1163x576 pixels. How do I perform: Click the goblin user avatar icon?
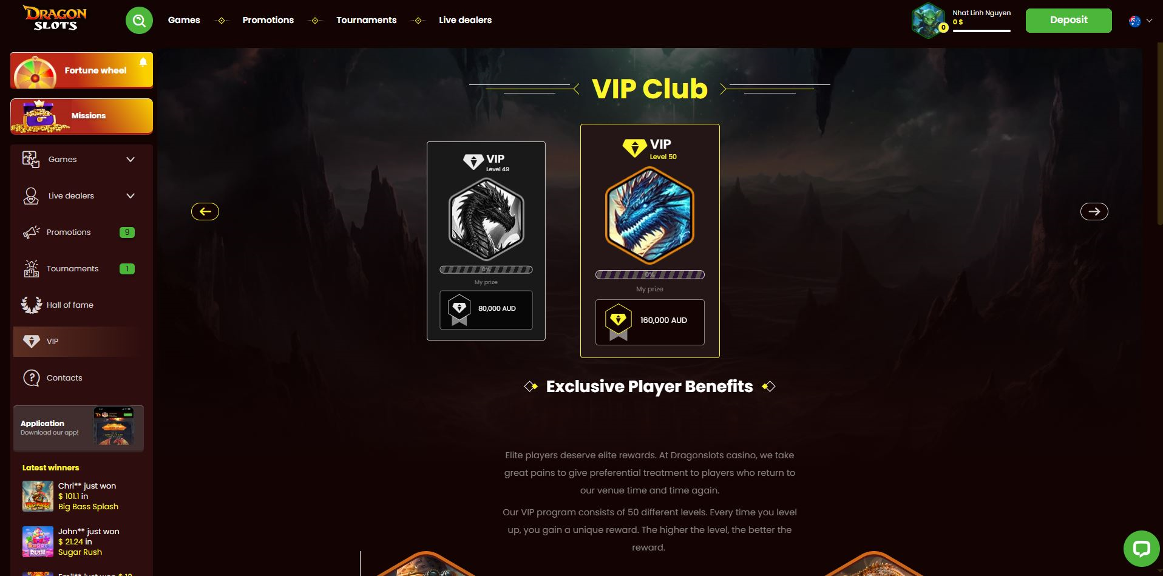tap(929, 21)
